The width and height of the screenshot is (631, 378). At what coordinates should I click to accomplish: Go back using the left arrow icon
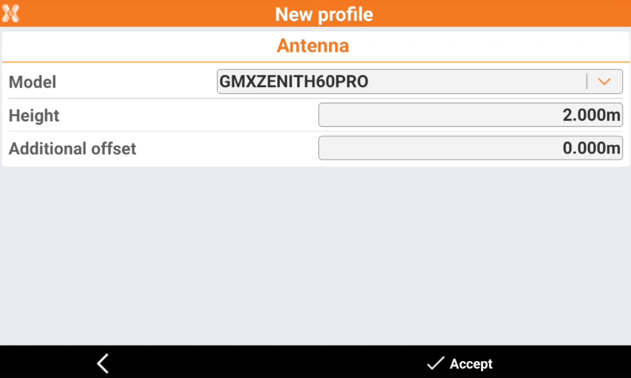[x=103, y=363]
